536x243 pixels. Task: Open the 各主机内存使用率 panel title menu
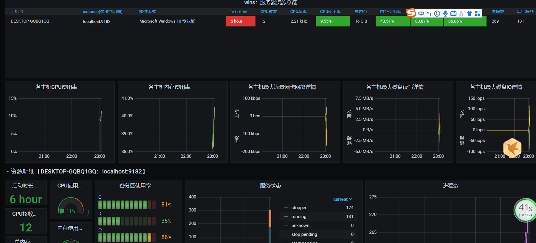pos(169,87)
